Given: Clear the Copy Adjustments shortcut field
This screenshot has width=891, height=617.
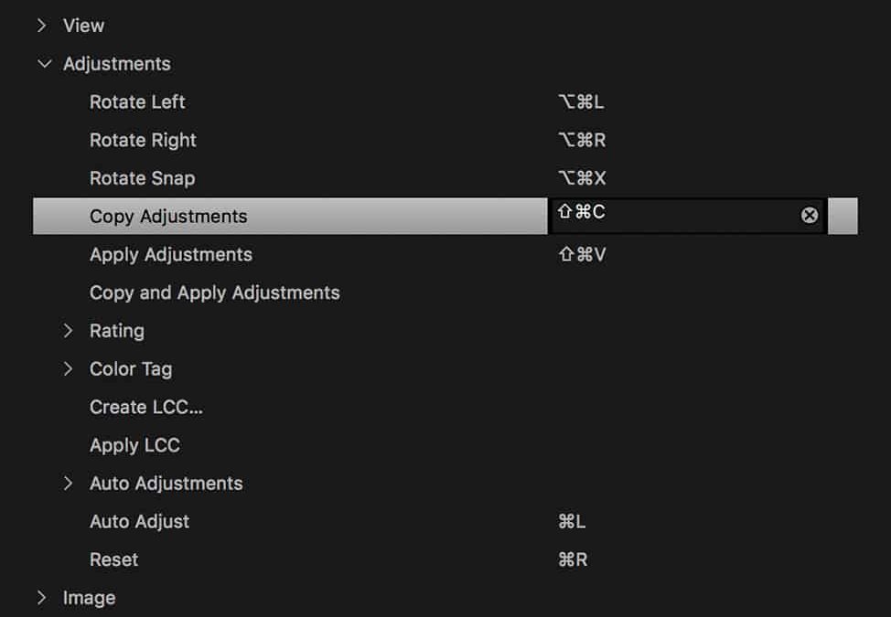Looking at the screenshot, I should coord(810,216).
